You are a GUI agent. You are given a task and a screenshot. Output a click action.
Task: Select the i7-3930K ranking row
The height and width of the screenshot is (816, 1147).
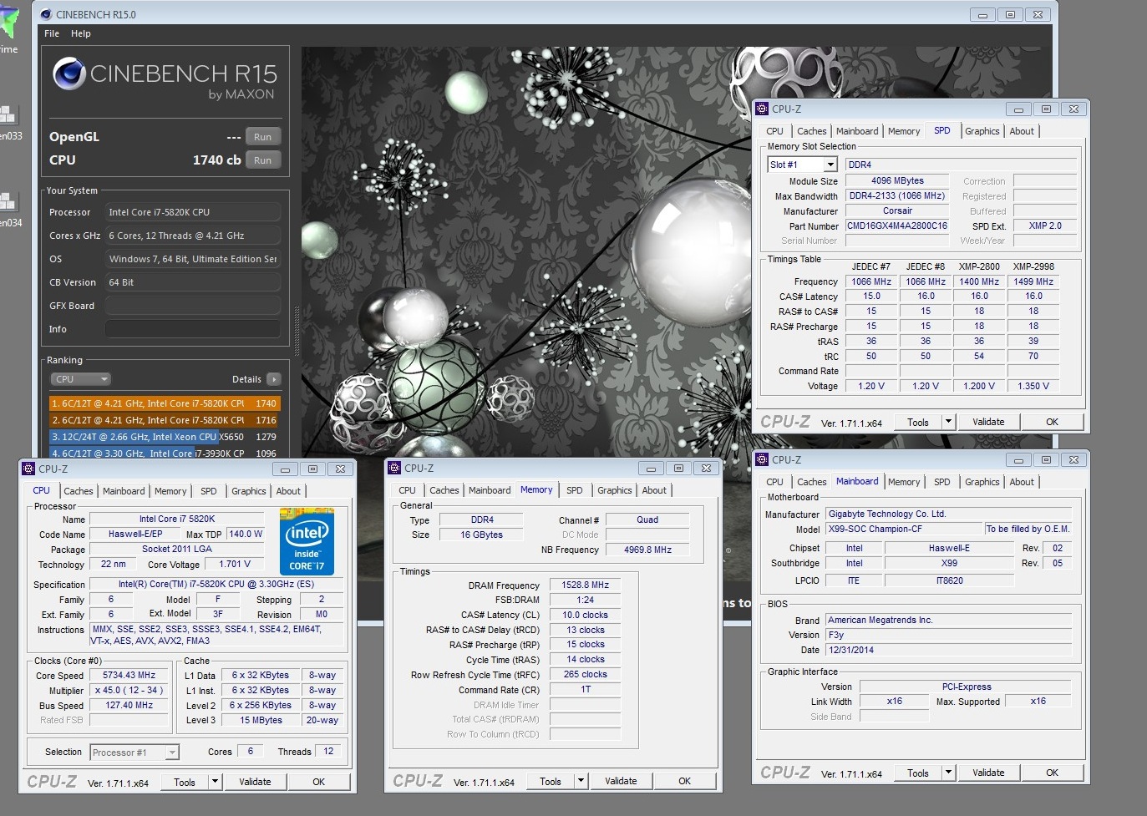coord(165,453)
